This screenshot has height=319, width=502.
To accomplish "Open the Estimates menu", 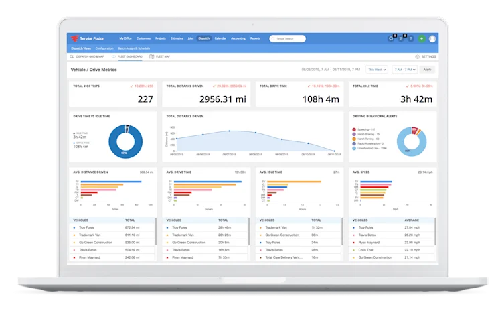I will coord(177,38).
